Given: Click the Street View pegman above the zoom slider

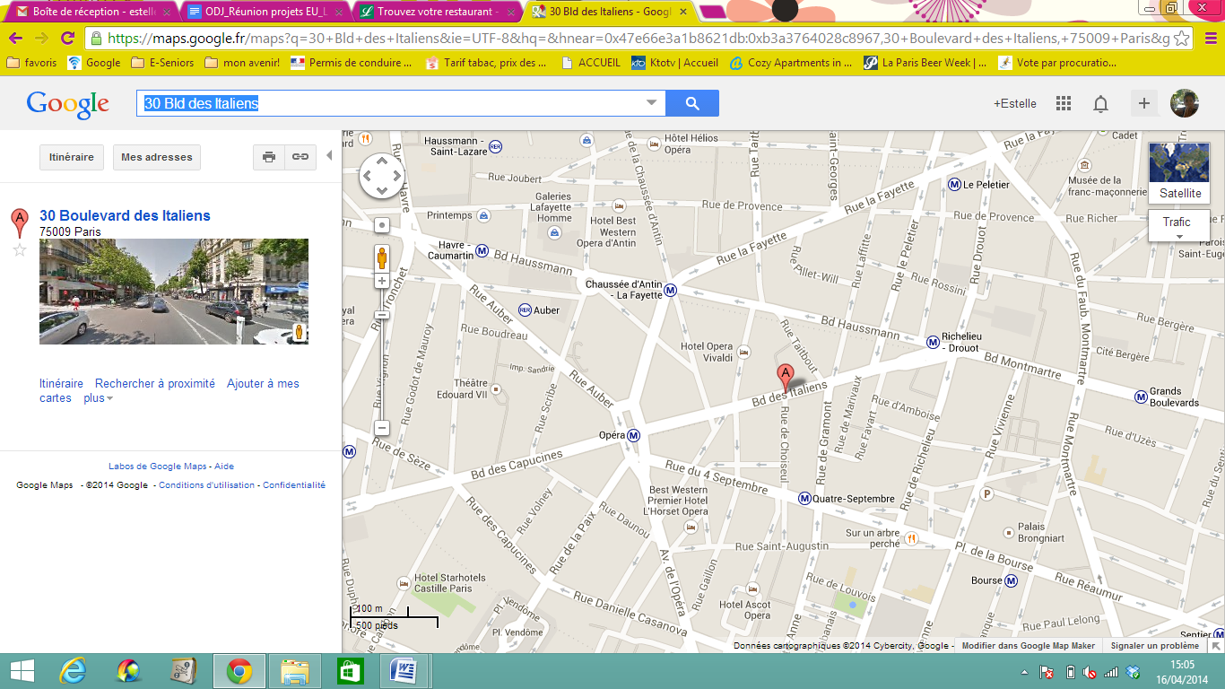Looking at the screenshot, I should (x=382, y=258).
